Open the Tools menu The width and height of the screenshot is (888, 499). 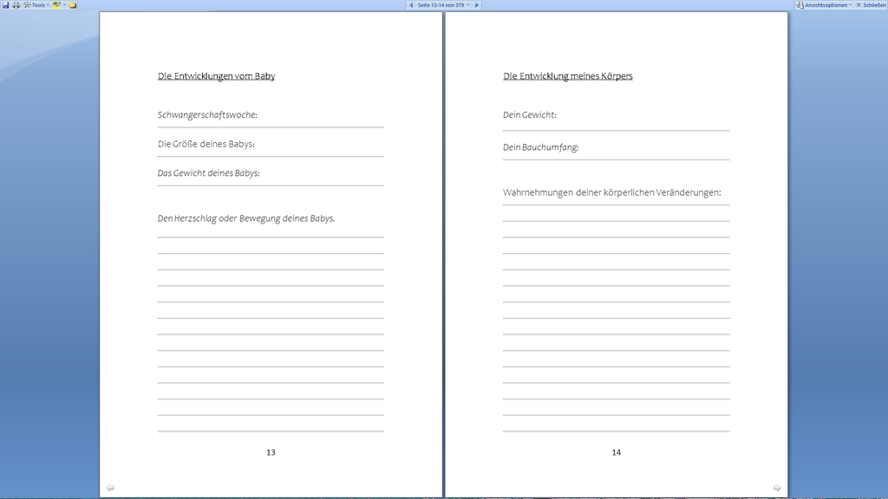[36, 5]
